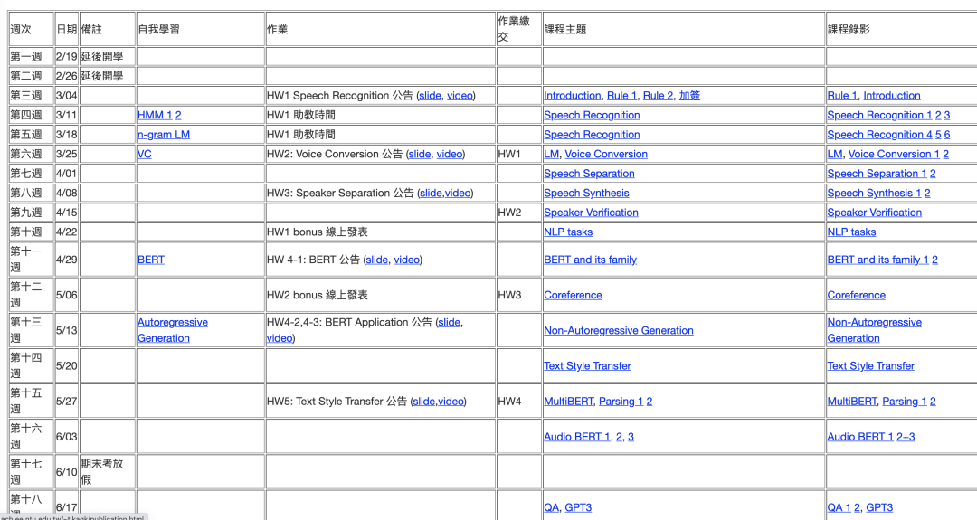Open BERT and its family topic link

(590, 260)
